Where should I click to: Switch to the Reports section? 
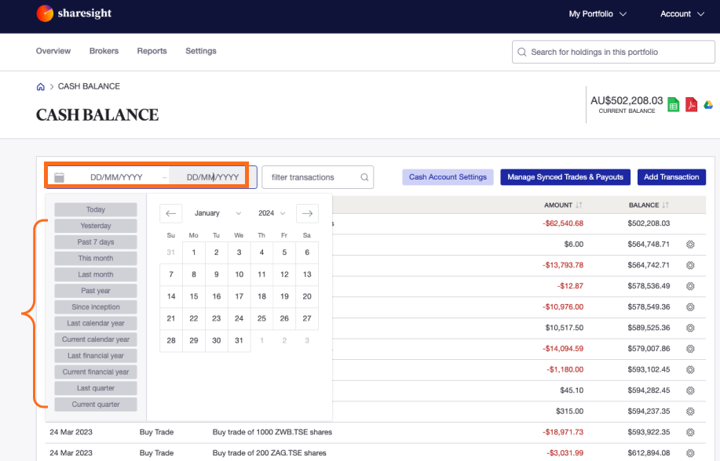click(x=152, y=51)
